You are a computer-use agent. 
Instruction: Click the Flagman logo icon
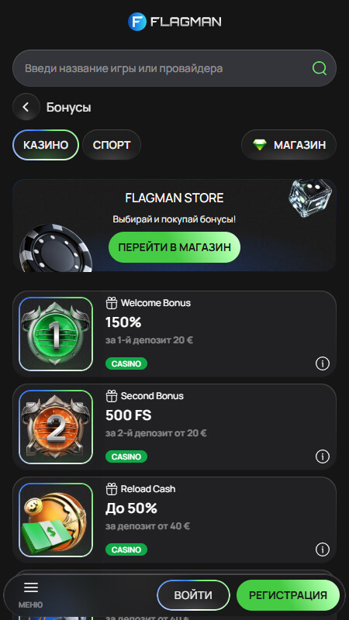(x=137, y=22)
